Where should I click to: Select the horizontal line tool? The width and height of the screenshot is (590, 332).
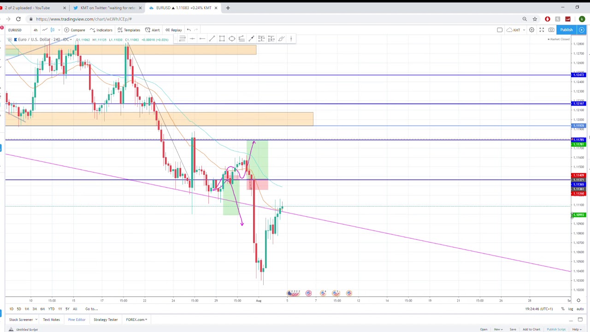[x=192, y=39]
